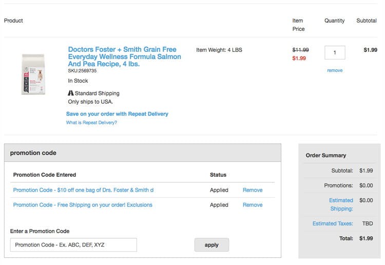This screenshot has width=385, height=265.
Task: Click the promotion code section header
Action: click(x=143, y=153)
